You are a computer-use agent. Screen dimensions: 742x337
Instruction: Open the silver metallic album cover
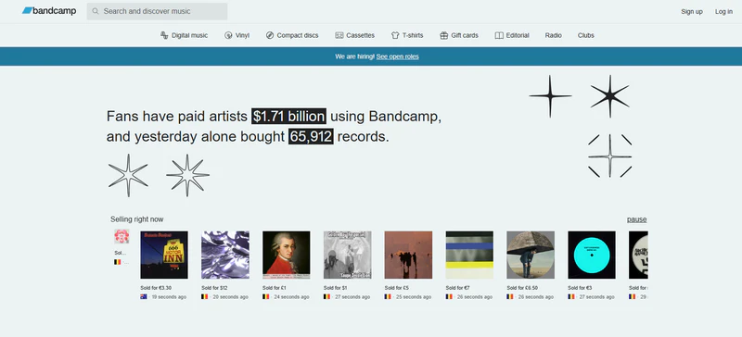pyautogui.click(x=225, y=255)
